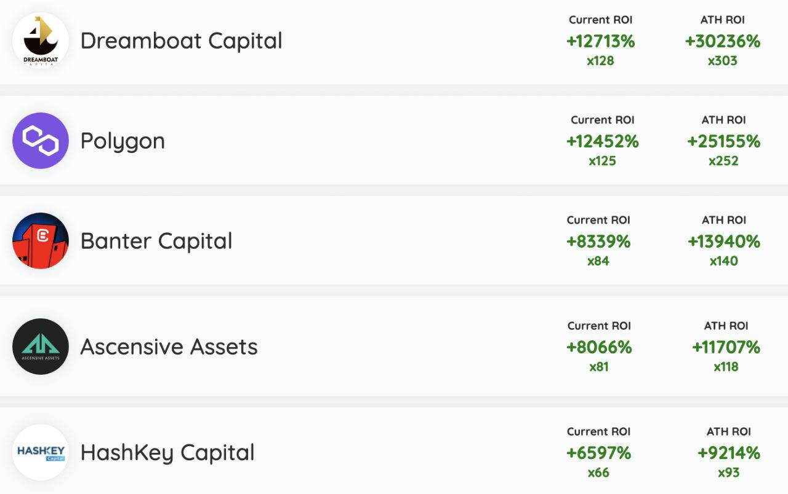The width and height of the screenshot is (788, 494).
Task: Click the HashKey Capital logo
Action: coord(41,452)
